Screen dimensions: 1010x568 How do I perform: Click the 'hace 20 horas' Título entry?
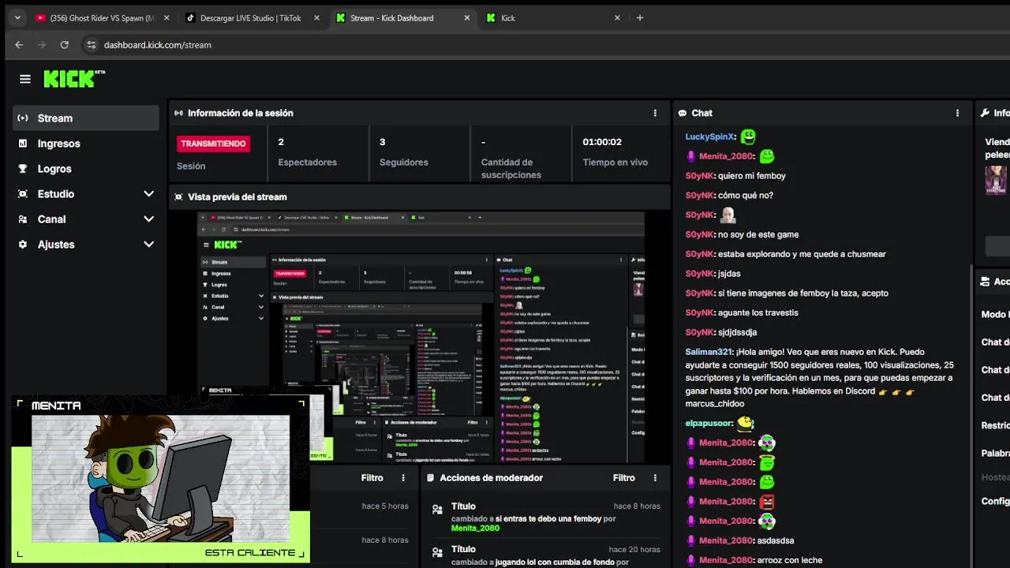coord(545,555)
